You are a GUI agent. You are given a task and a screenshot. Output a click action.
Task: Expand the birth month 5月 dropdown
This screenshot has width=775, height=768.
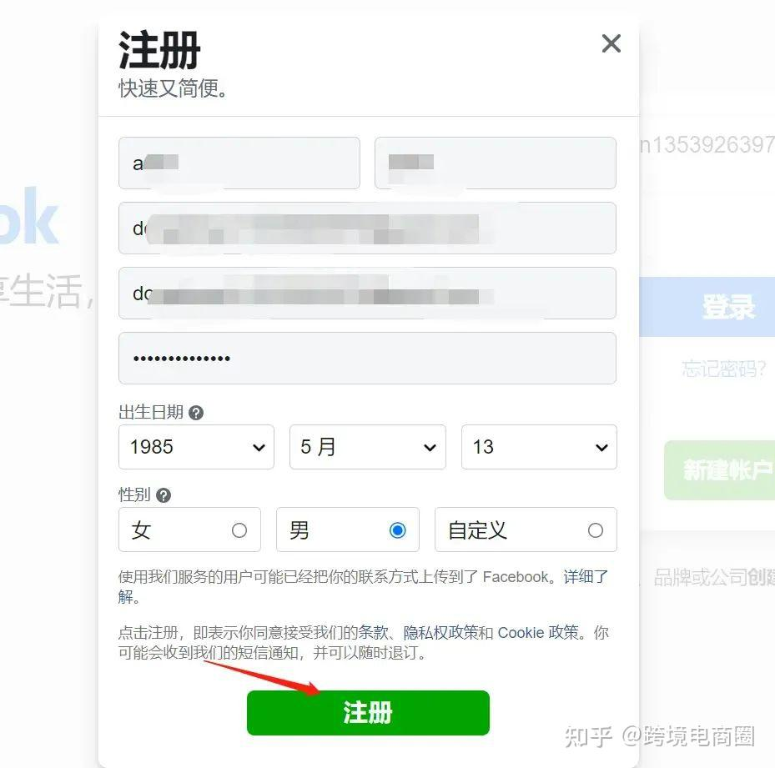pos(368,447)
